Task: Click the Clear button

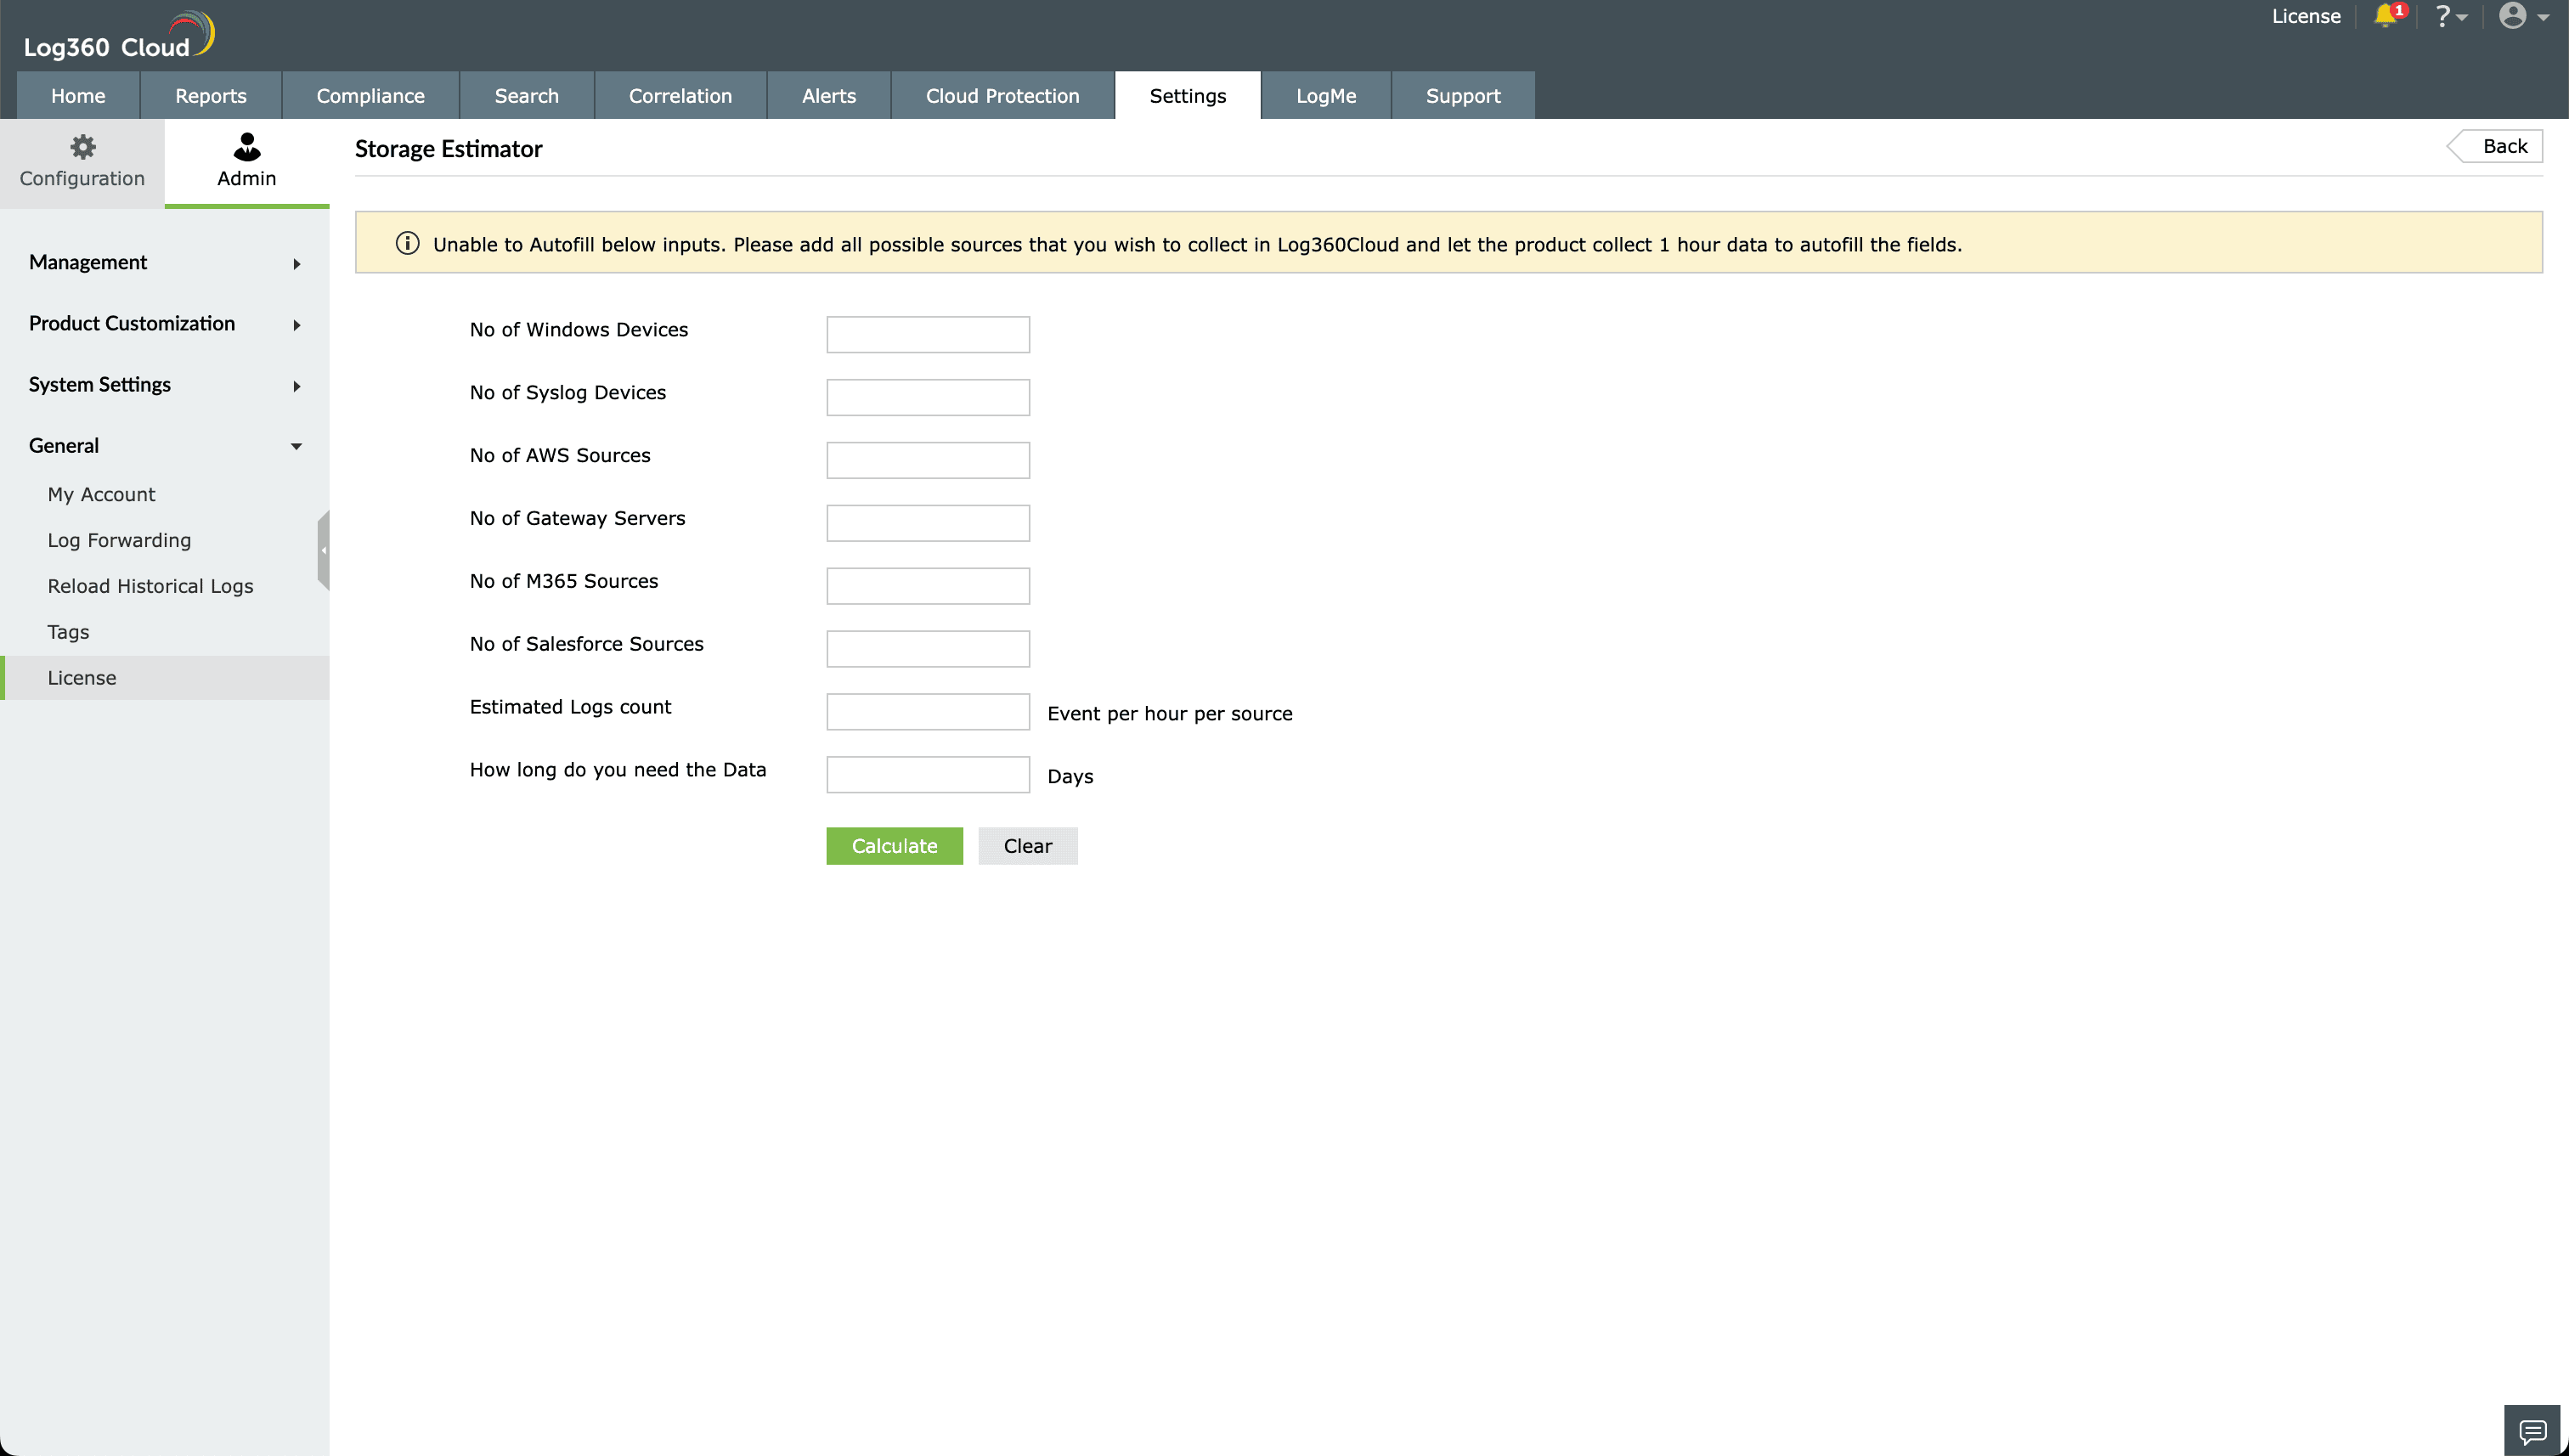Action: pyautogui.click(x=1027, y=845)
